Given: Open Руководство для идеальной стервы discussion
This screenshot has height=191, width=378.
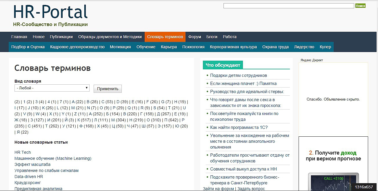Looking at the screenshot, I should point(247,92).
